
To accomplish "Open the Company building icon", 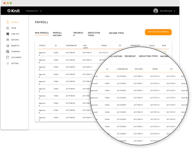I will click(x=8, y=51).
